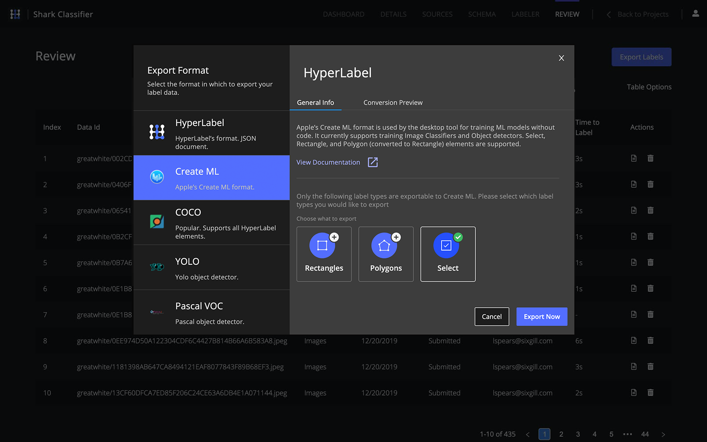Jump to page 2

561,434
